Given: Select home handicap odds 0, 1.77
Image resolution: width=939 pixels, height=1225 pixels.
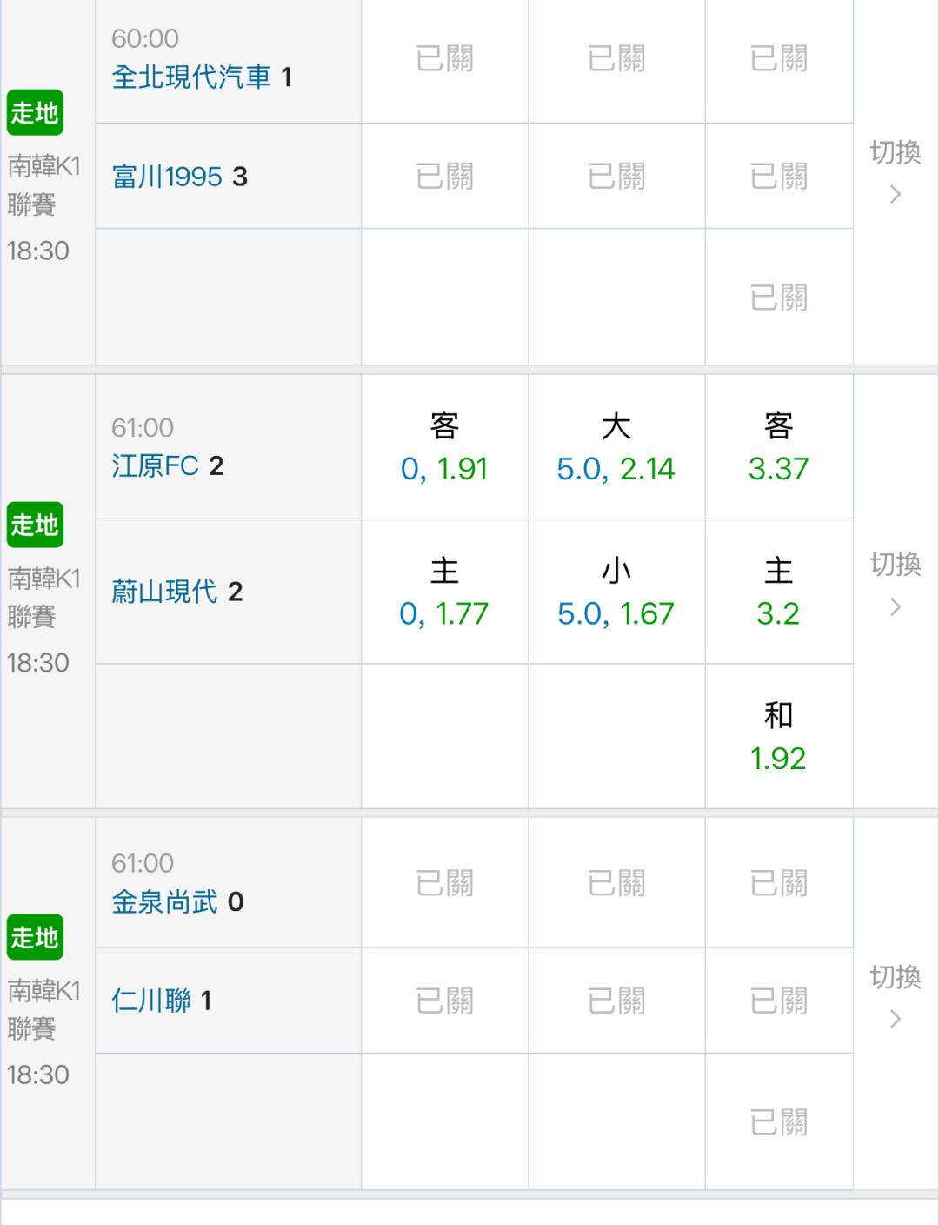Looking at the screenshot, I should coord(444,592).
